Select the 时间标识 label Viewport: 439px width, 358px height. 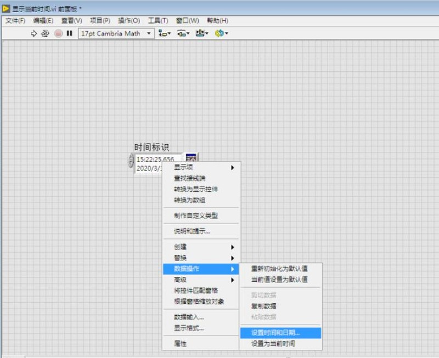151,147
